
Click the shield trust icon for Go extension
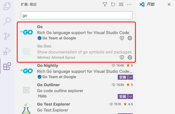coord(122,38)
